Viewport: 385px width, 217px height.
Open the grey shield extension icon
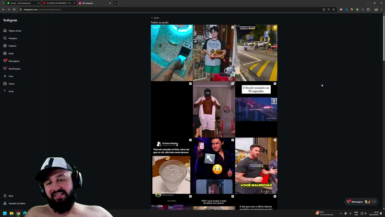(x=341, y=9)
